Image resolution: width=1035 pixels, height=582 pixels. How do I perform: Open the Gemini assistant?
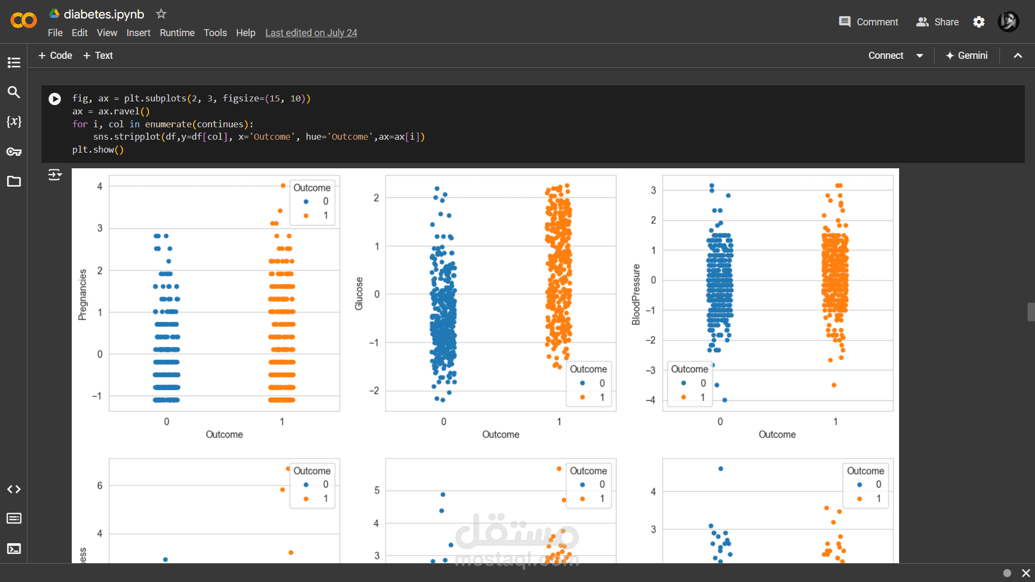[967, 56]
